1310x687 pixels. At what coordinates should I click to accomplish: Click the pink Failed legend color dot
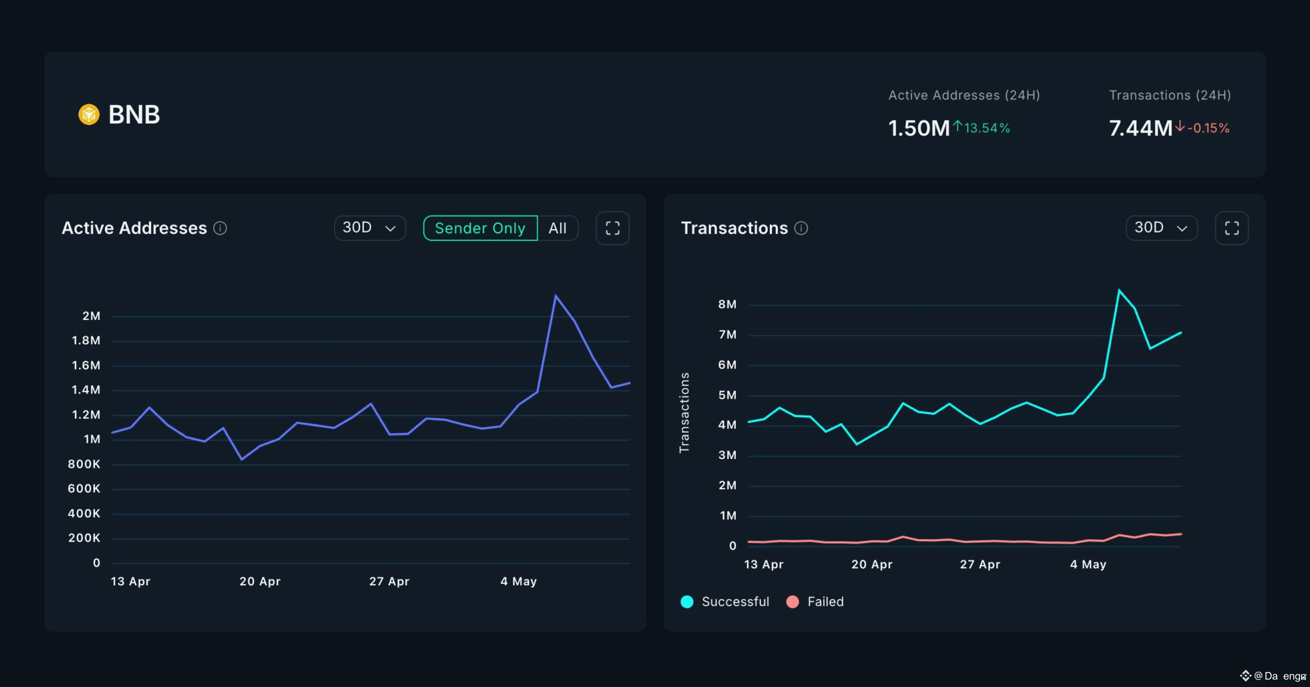point(792,601)
